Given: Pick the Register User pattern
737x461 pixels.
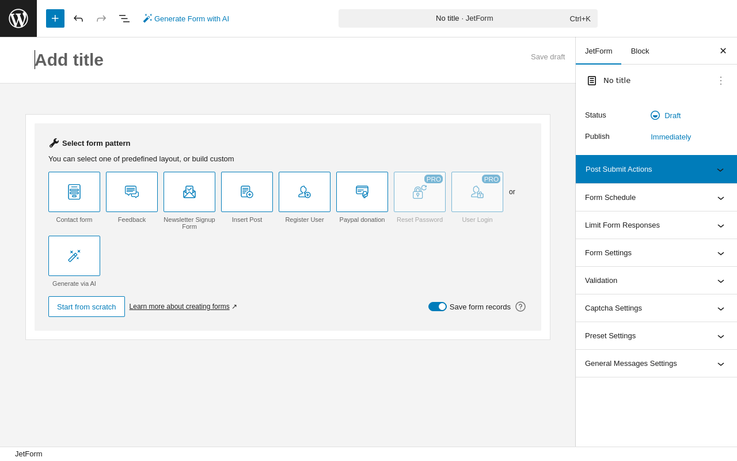Looking at the screenshot, I should click(305, 192).
